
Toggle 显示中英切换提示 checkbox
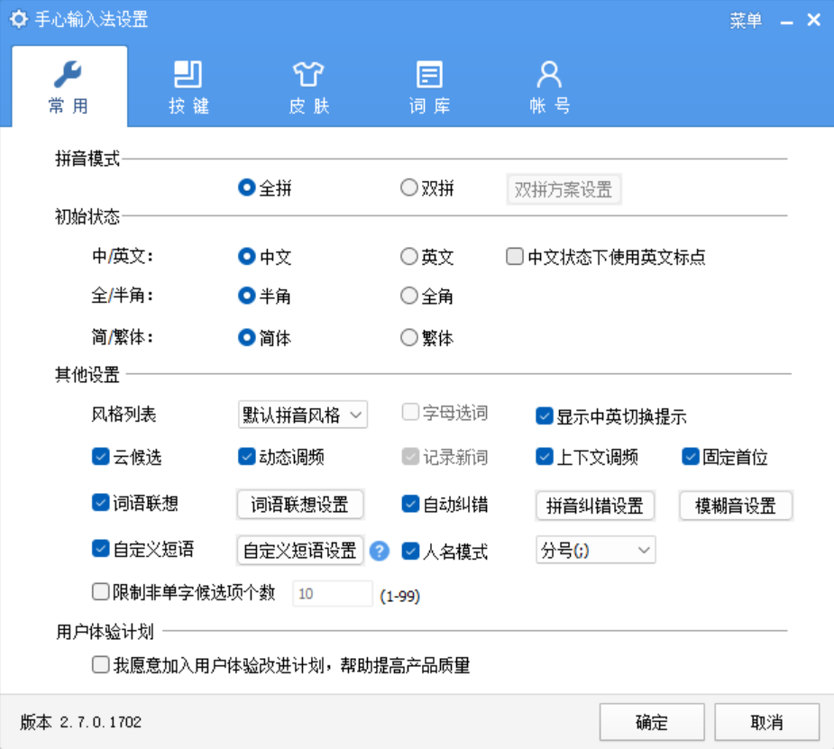[611, 416]
